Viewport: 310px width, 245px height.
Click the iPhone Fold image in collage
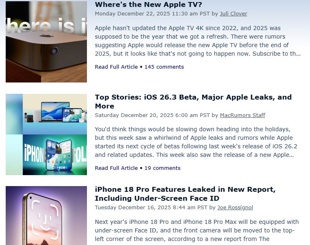[x=55, y=155]
